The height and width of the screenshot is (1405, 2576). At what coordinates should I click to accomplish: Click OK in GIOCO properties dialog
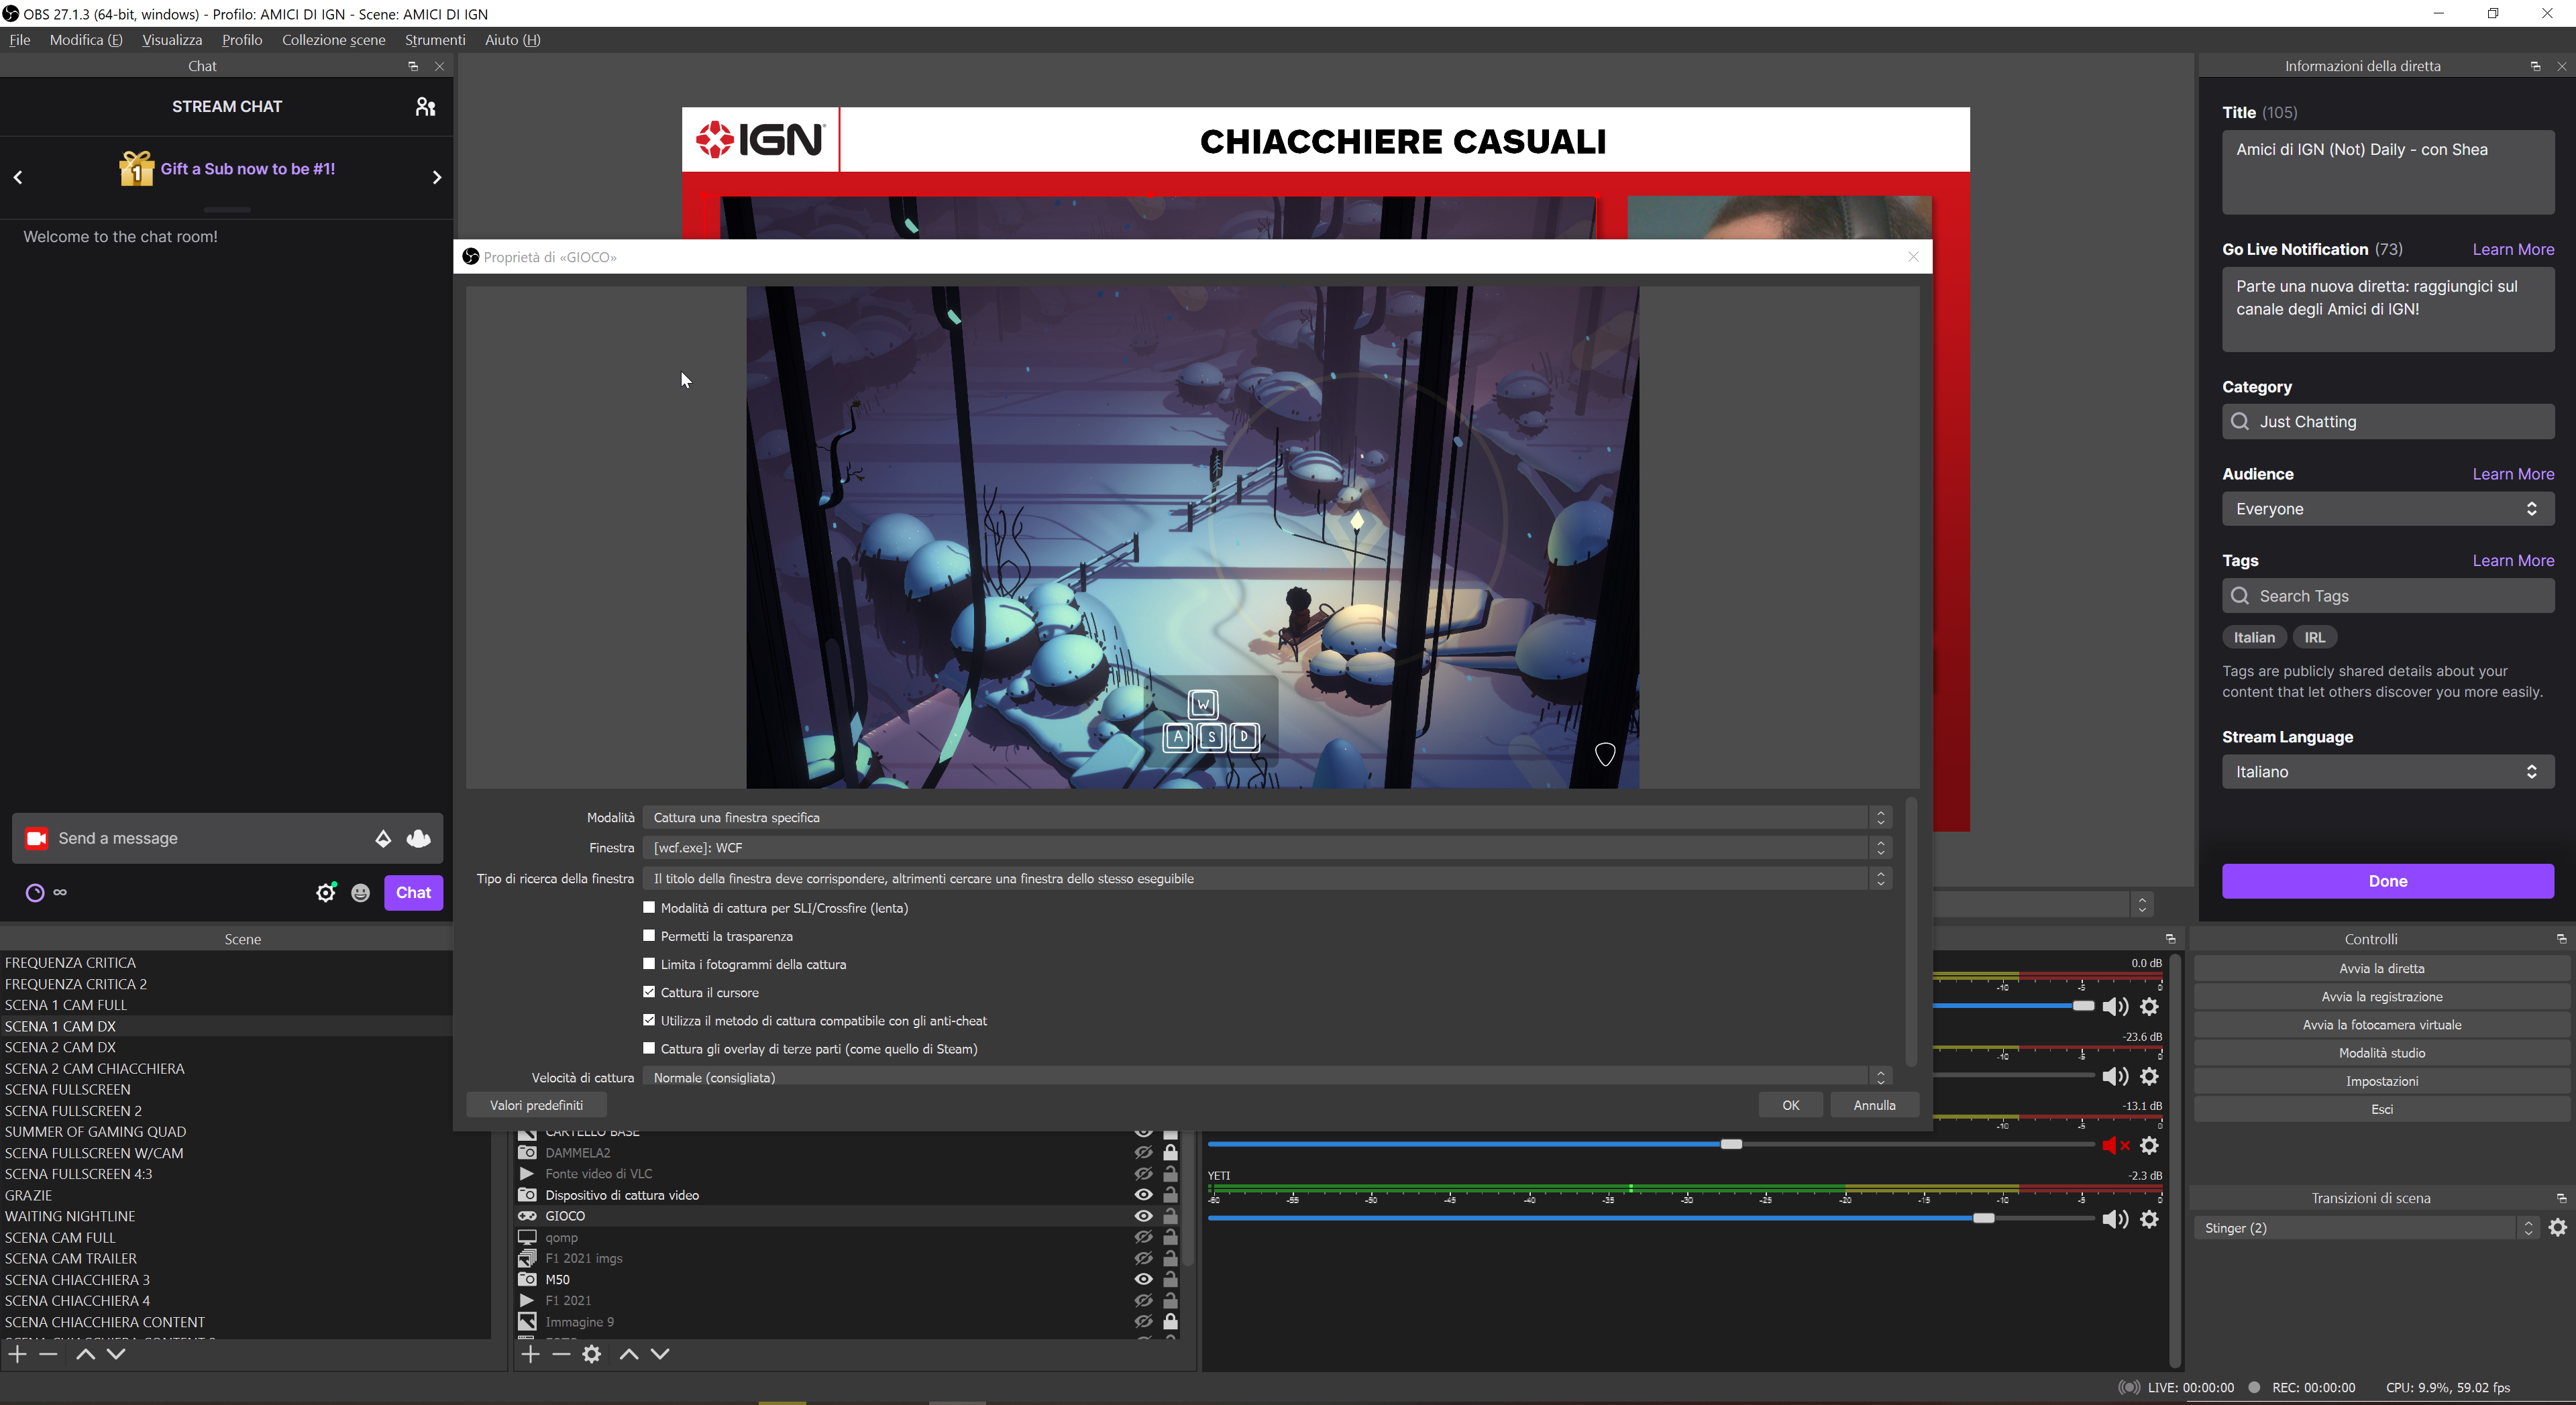click(x=1790, y=1105)
